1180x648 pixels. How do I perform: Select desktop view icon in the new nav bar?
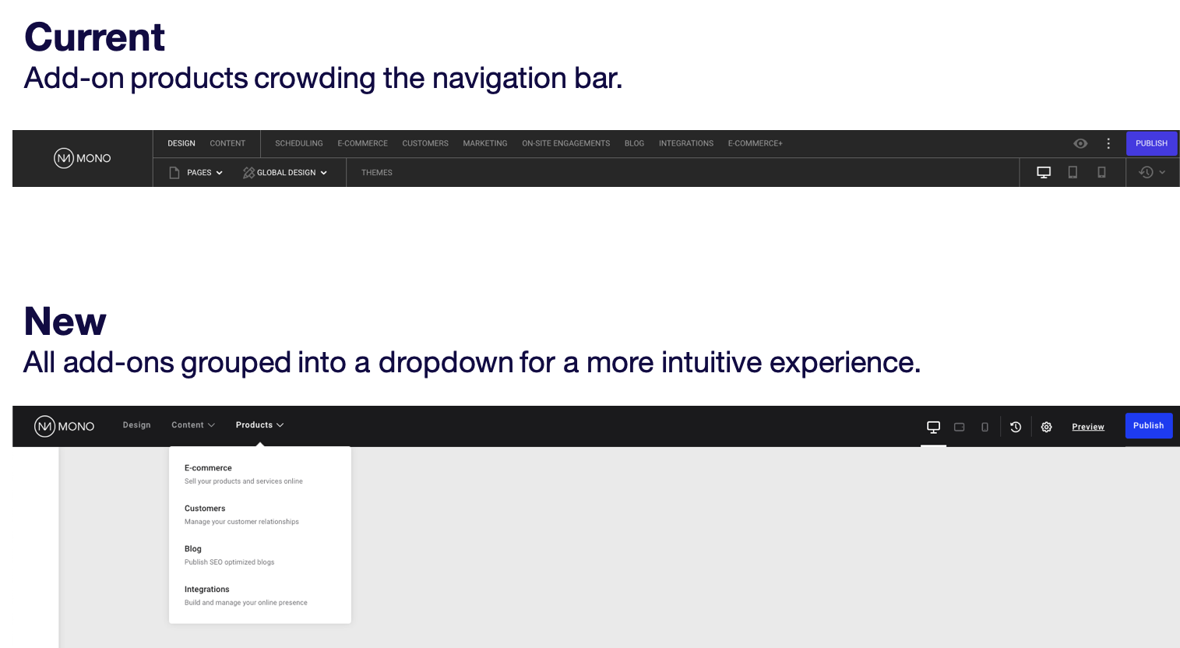coord(933,427)
